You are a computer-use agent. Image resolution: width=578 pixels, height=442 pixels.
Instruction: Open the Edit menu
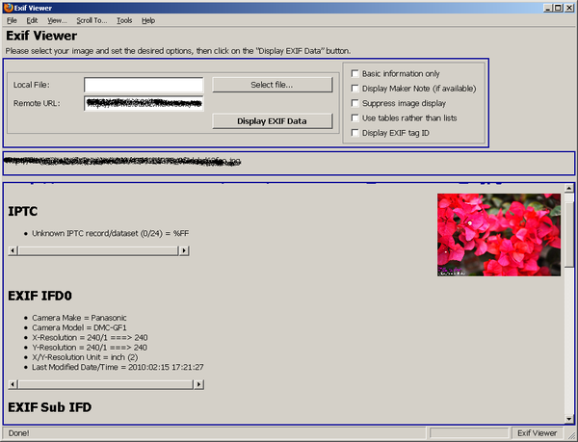click(x=32, y=20)
